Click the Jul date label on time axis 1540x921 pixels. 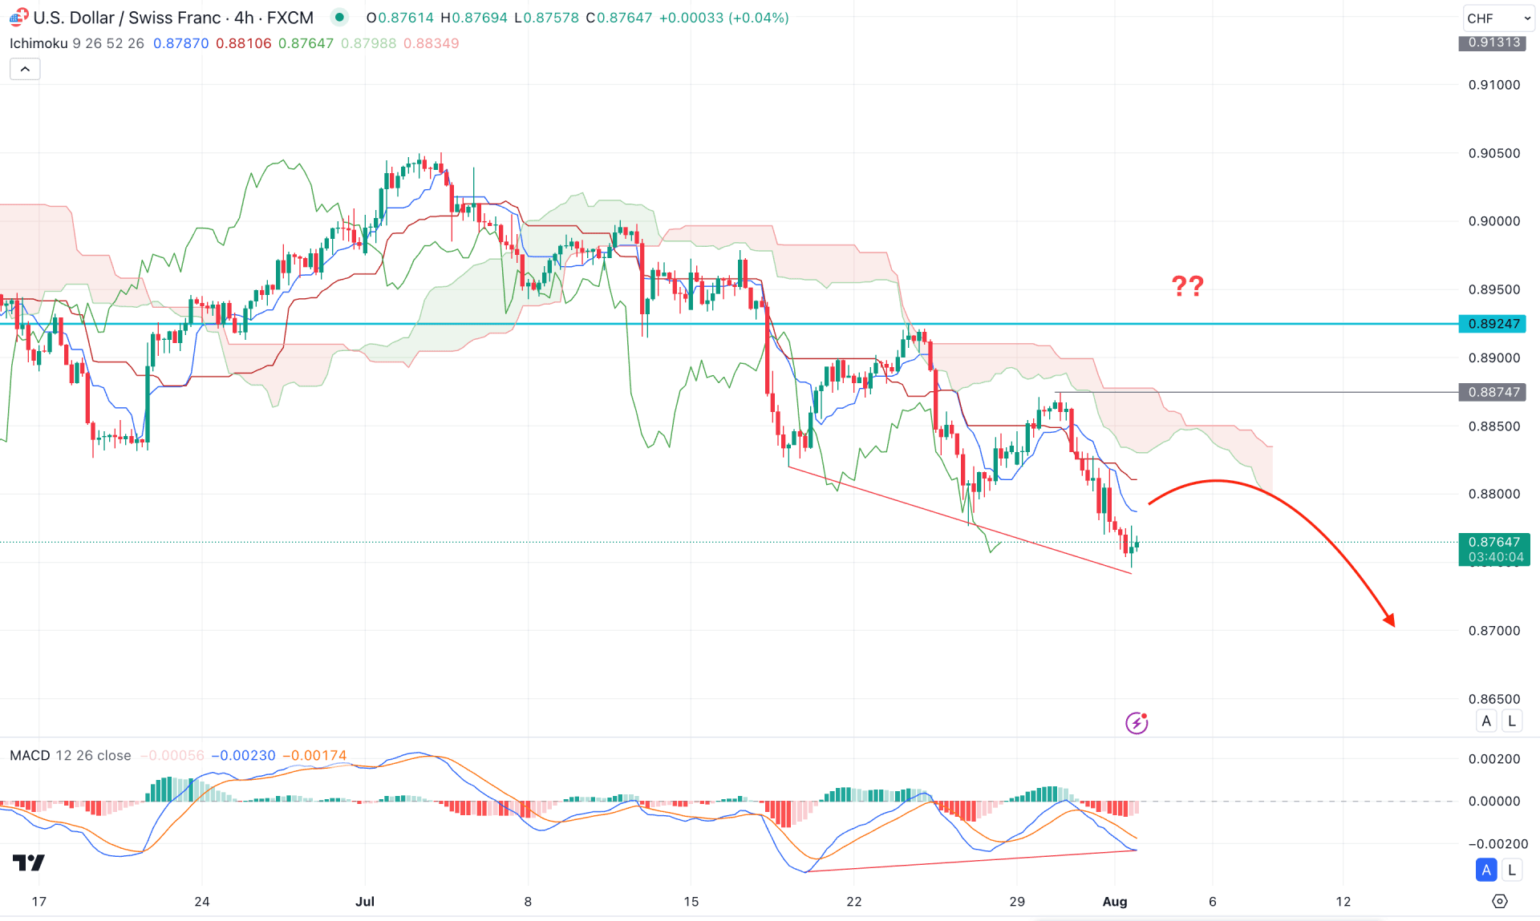365,902
